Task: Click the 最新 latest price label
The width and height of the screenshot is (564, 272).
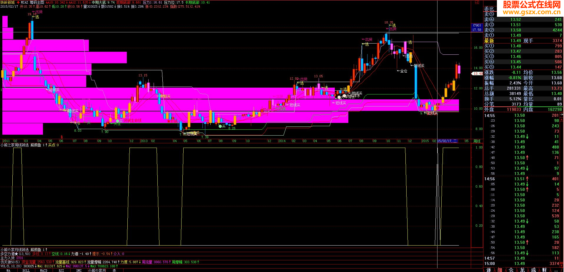Action: (x=489, y=41)
